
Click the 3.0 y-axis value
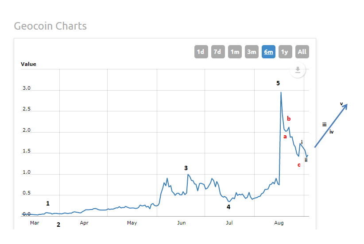26,89
